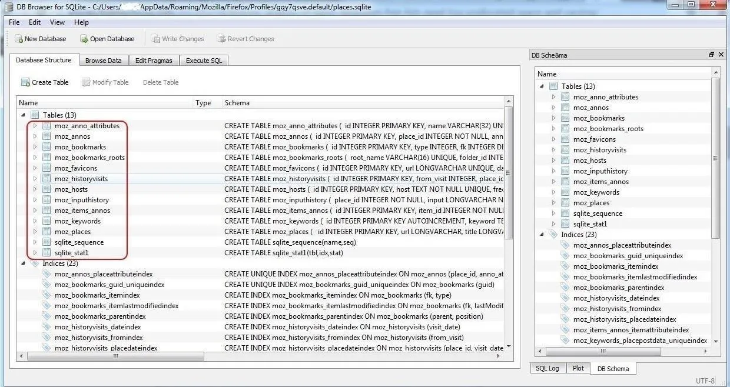Select moz_bookmarks_itemlastmodifiedindex name in main structure tree
The image size is (730, 387).
point(117,306)
